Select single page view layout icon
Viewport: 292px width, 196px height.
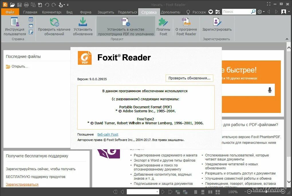[196, 192]
